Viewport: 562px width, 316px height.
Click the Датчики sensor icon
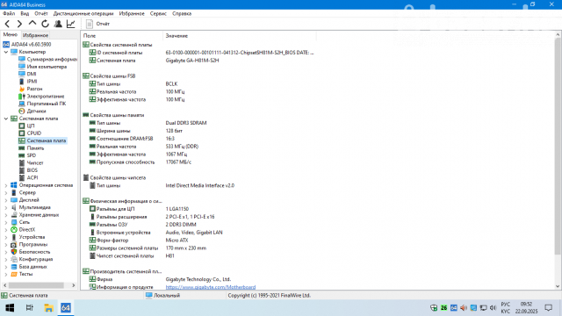22,111
